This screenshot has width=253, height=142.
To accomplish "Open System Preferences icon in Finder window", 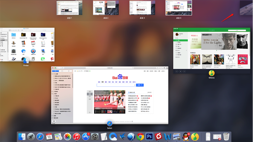I will coord(13,52).
